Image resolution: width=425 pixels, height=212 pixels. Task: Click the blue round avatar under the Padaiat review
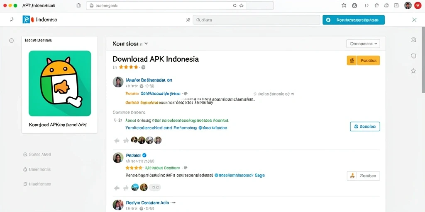(135, 187)
